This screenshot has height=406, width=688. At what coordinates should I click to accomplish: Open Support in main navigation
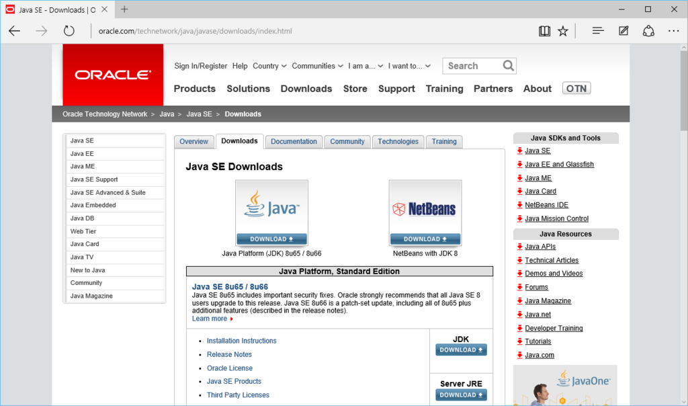pos(396,89)
